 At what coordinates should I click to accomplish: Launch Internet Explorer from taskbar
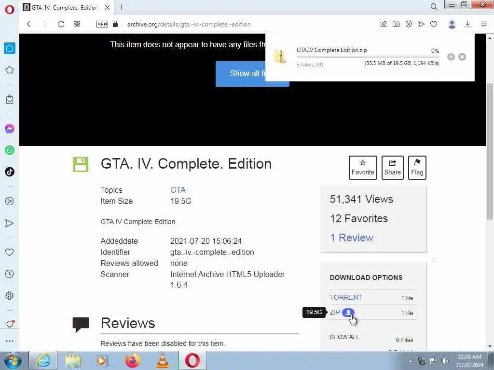(43, 360)
